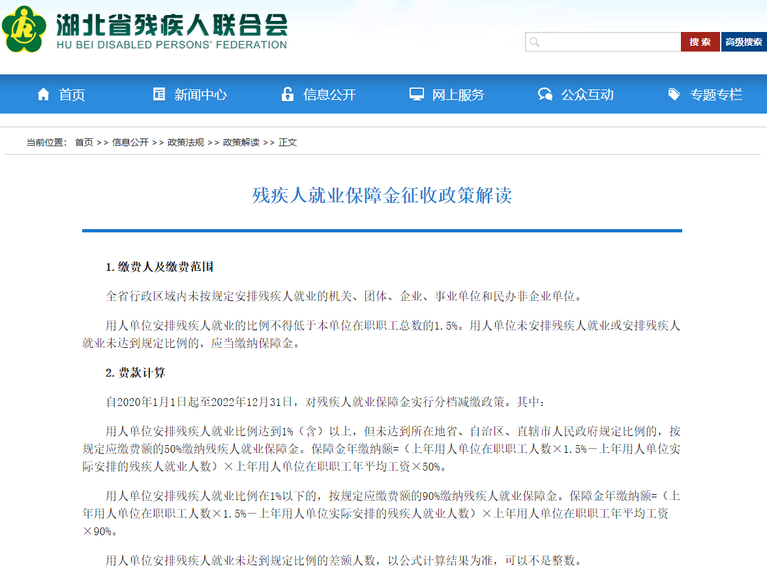Click the lock icon beside 信息公开

coord(288,94)
